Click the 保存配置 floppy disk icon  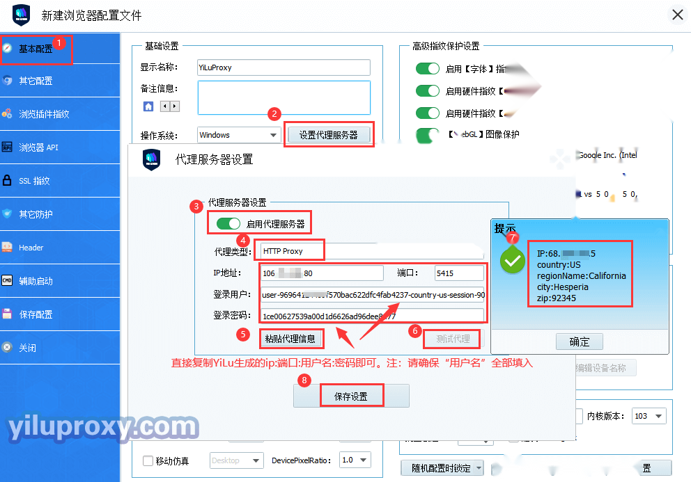point(7,314)
